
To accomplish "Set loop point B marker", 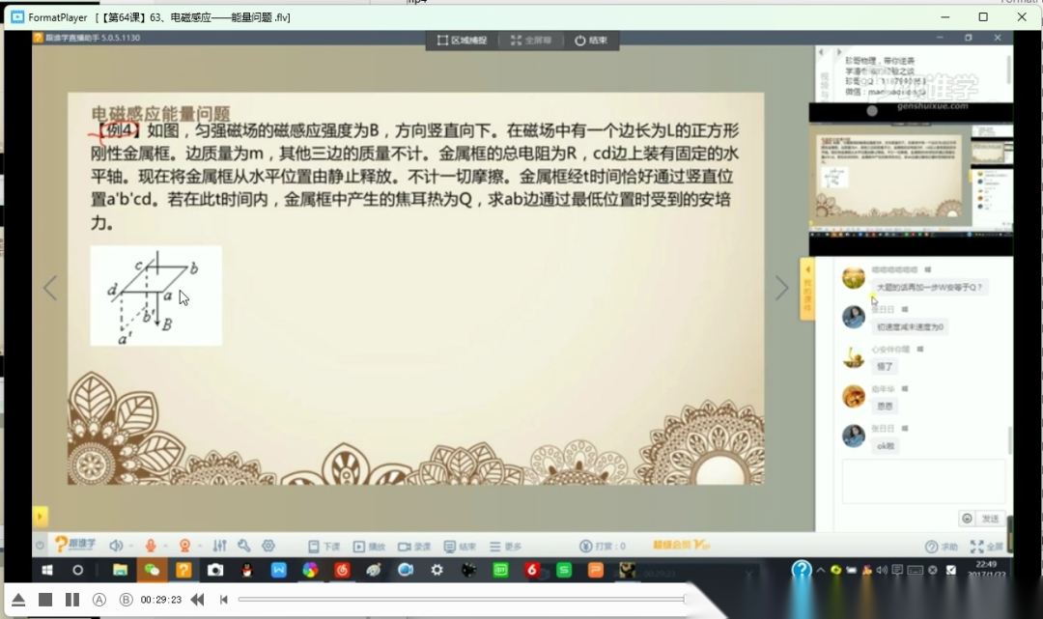I will pyautogui.click(x=126, y=600).
